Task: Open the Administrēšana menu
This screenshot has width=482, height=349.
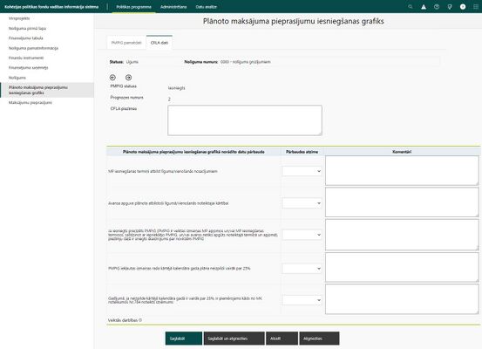Action: [173, 7]
